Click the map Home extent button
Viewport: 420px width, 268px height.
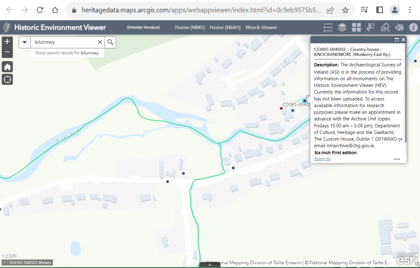point(7,67)
